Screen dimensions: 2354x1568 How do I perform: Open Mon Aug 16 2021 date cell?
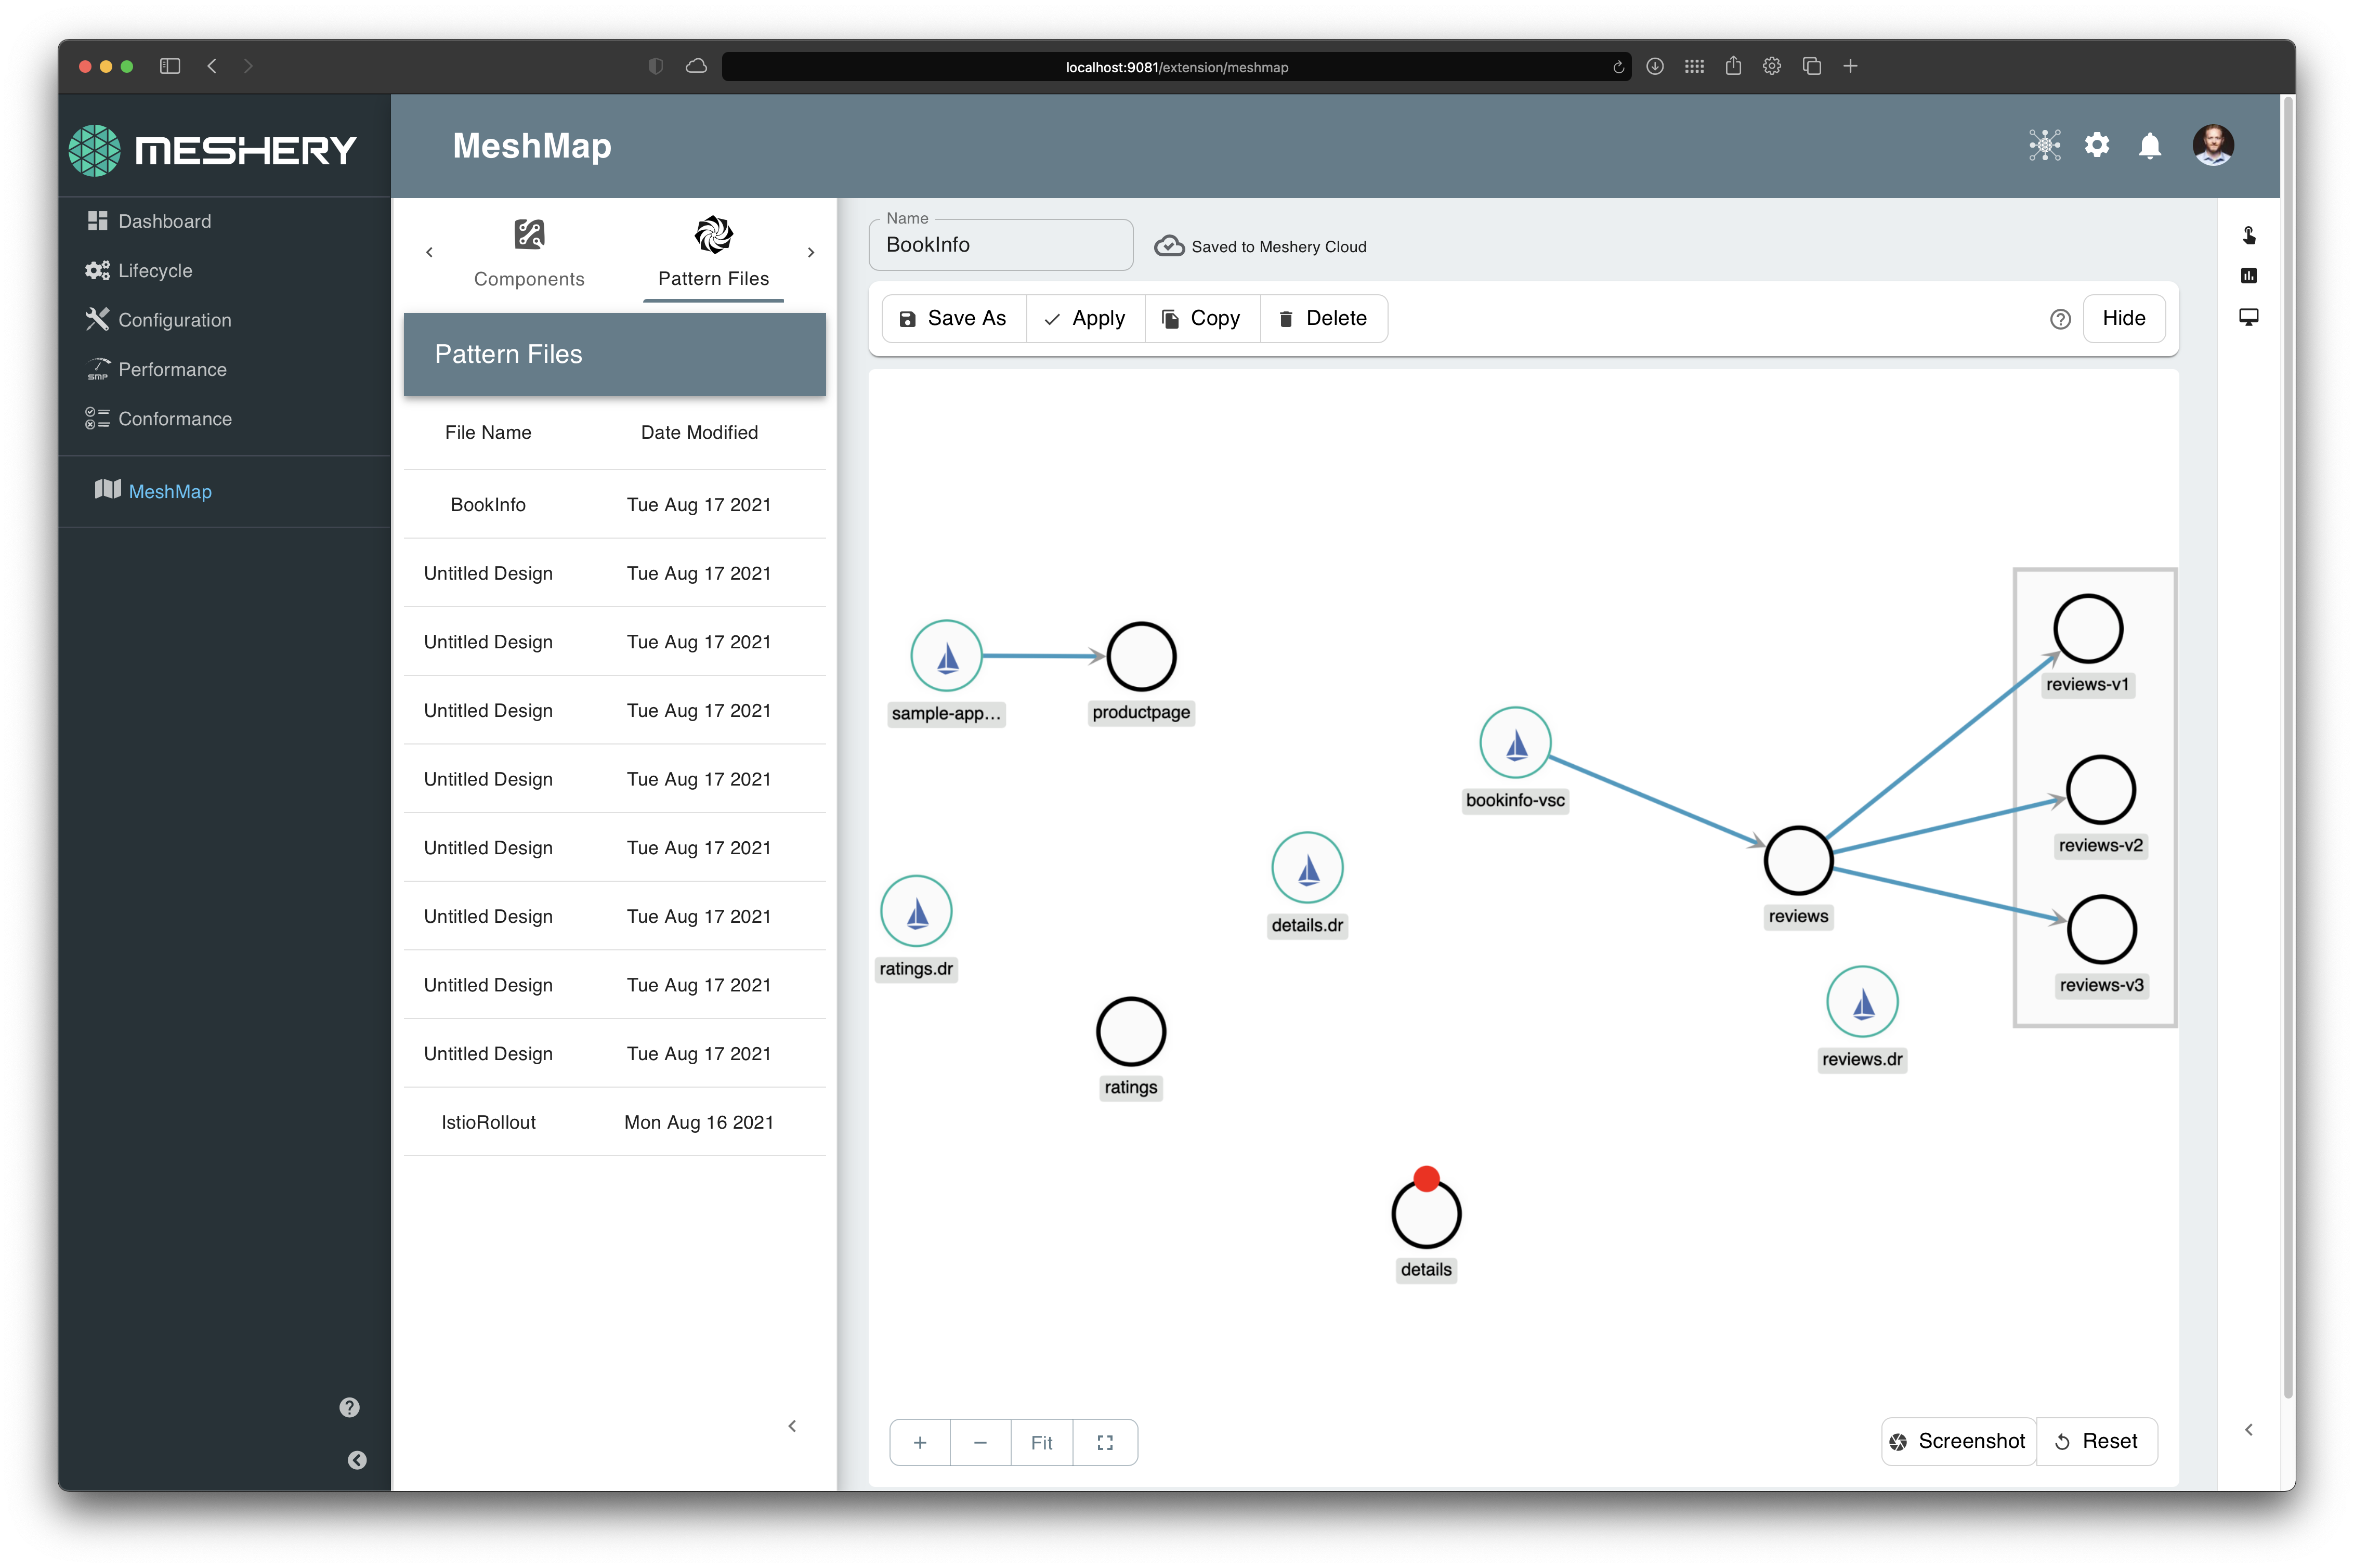[699, 1122]
